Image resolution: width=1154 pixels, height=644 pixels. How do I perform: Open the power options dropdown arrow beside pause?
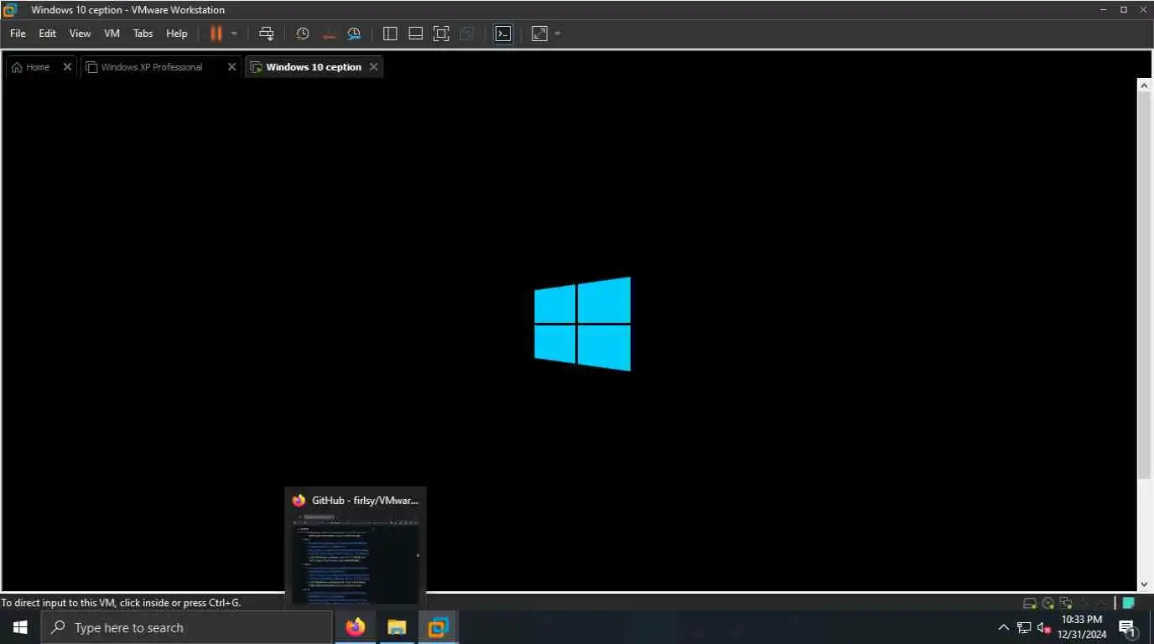(234, 34)
